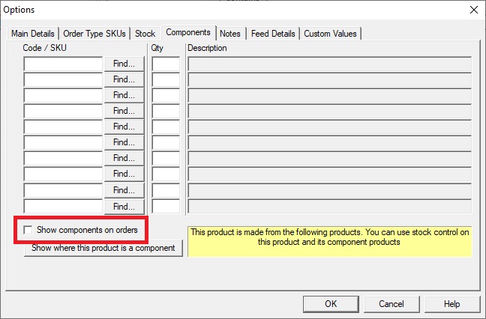Switch to the Main Details tab
Screen dimensions: 486x319
tap(33, 34)
